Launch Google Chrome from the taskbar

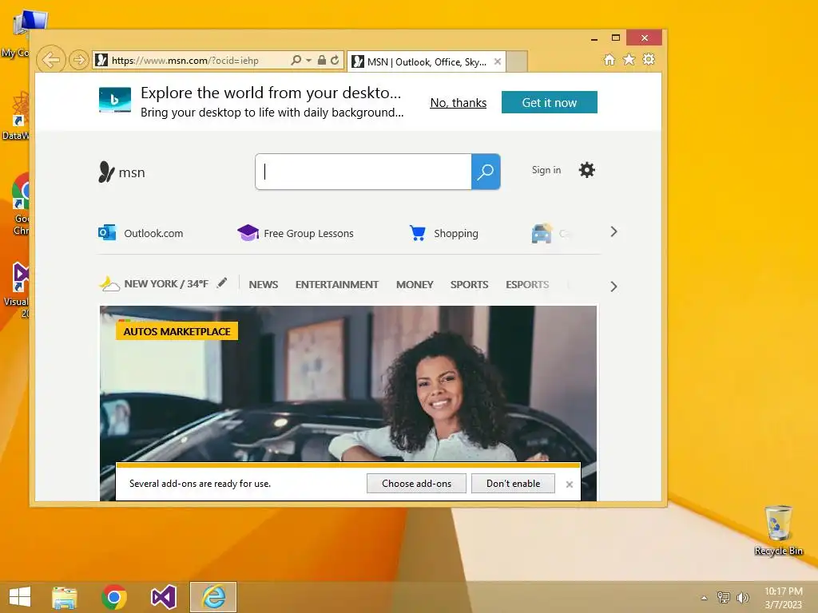(x=114, y=597)
